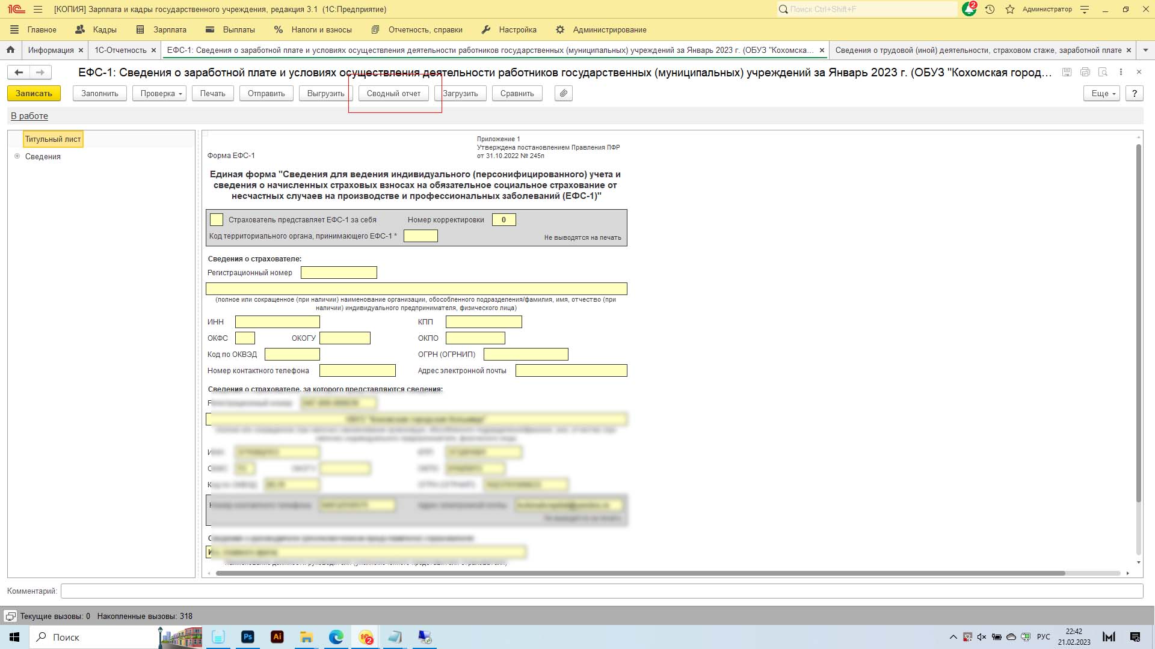Open the Кадры section

(96, 29)
